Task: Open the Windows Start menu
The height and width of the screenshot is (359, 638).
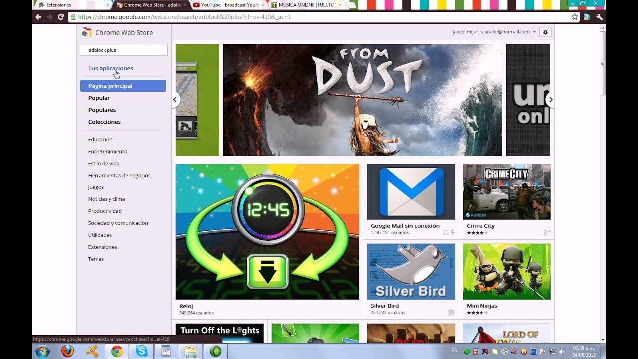Action: (42, 351)
